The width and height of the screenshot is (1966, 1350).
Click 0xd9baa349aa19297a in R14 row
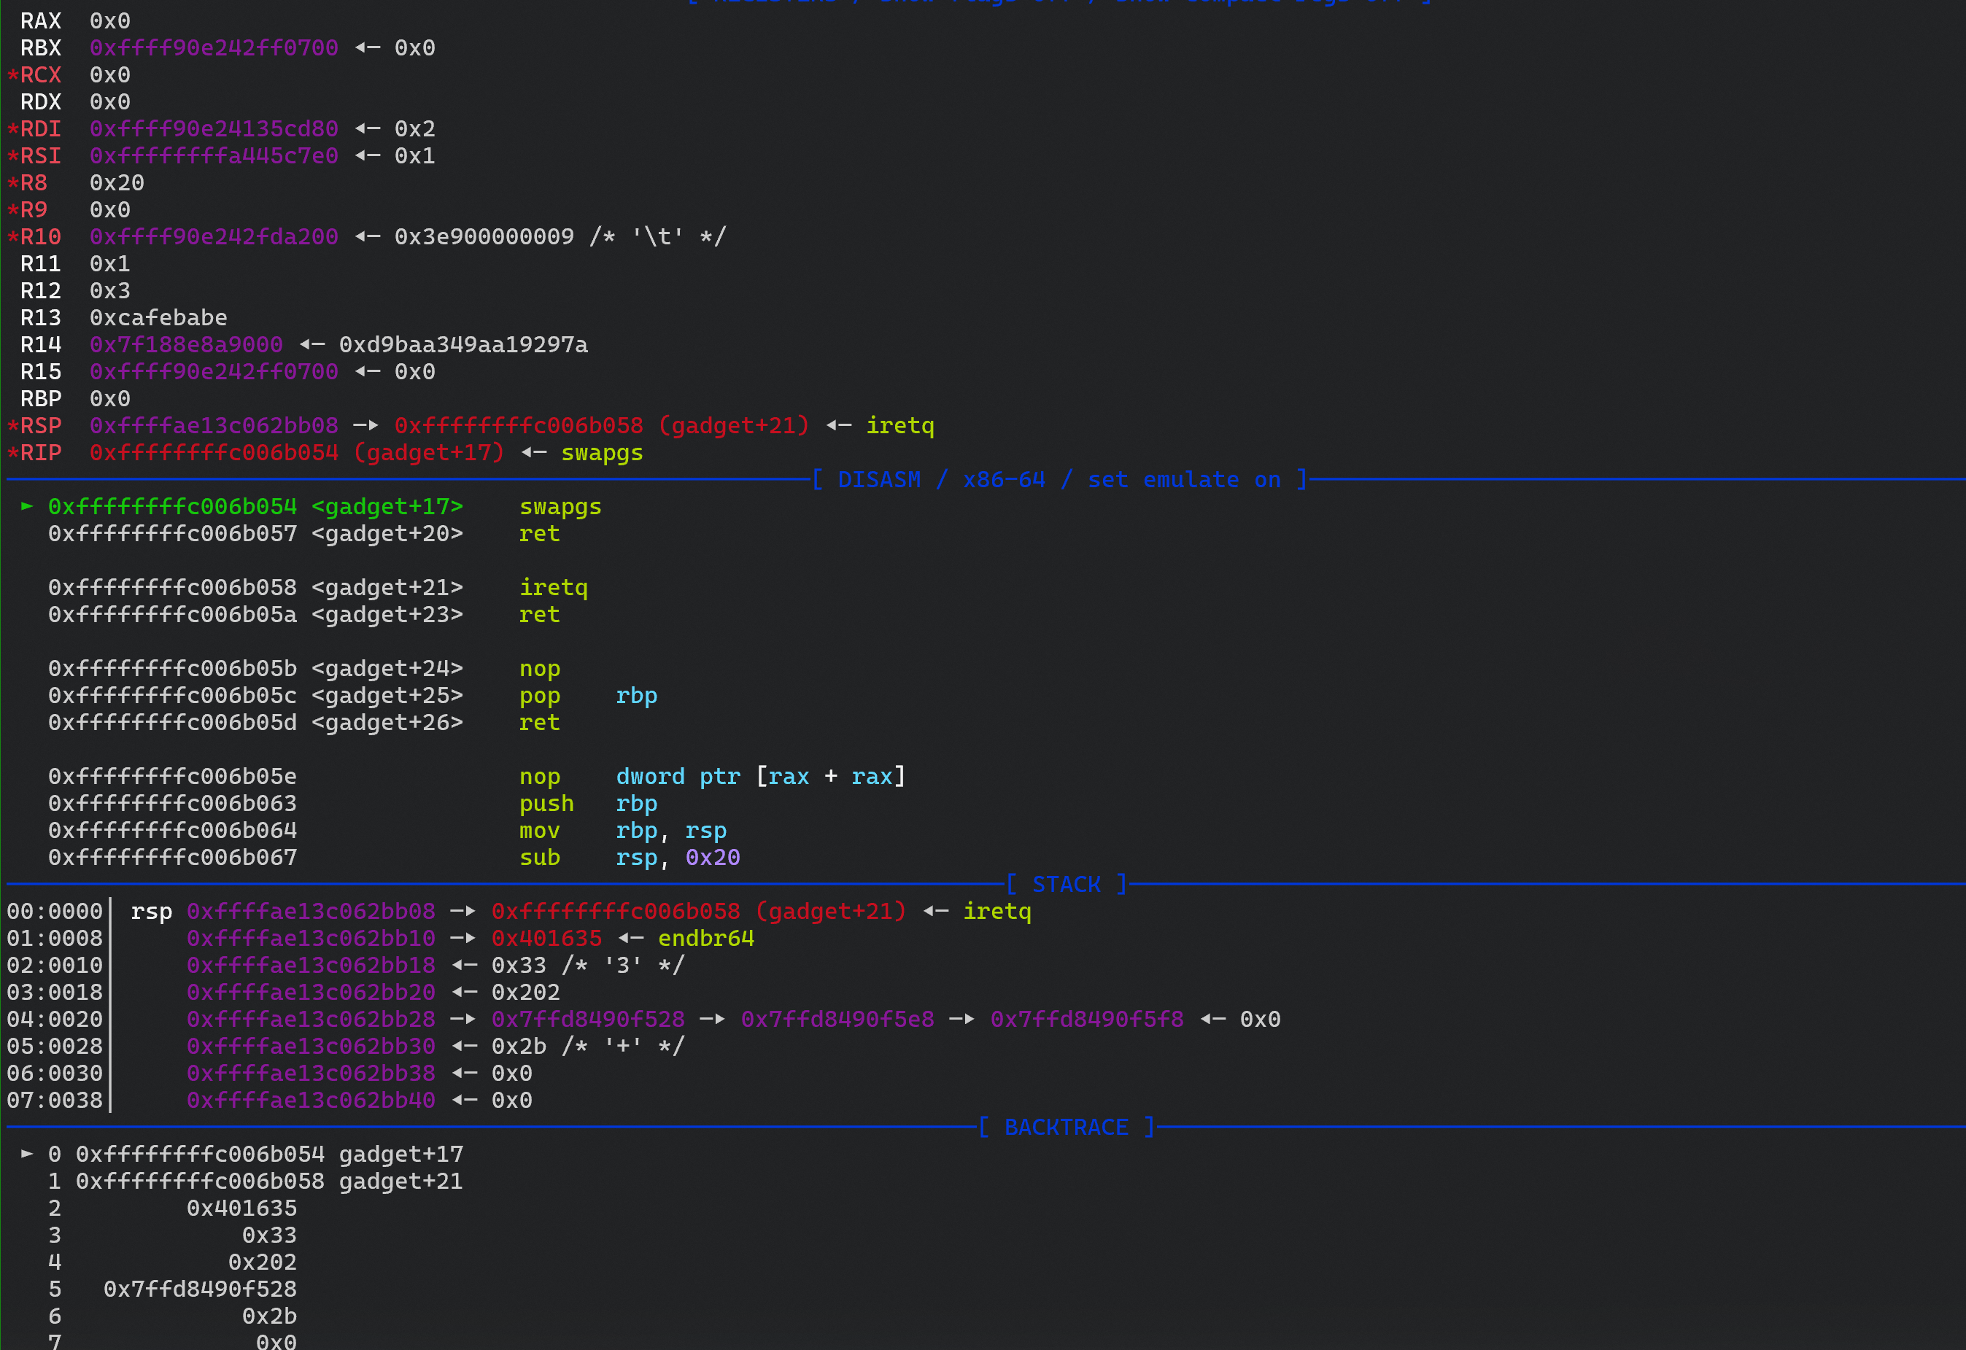click(463, 345)
